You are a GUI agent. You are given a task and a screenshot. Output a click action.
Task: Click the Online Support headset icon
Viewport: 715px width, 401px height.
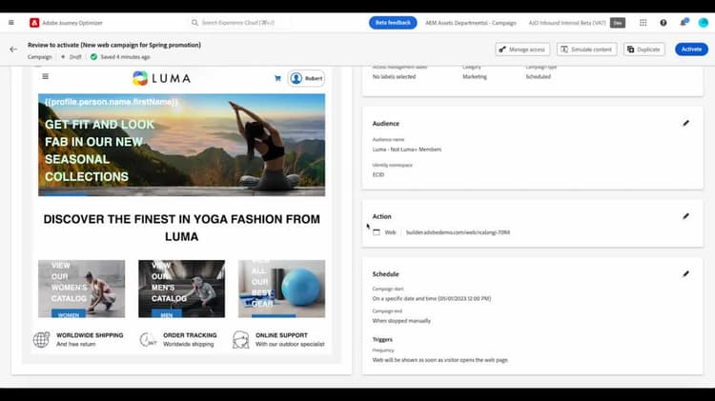coord(241,339)
